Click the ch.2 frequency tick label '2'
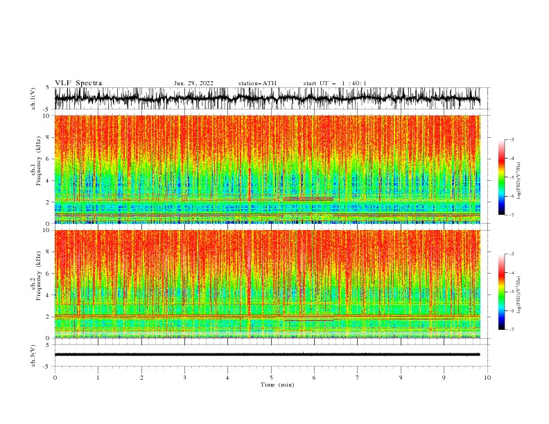 click(48, 317)
